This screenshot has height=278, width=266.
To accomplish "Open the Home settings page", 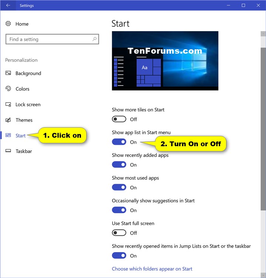I will [x=22, y=24].
